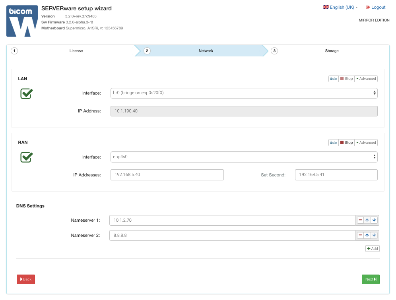396x300 pixels.
Task: Expand RAN Advanced options
Action: pyautogui.click(x=366, y=143)
